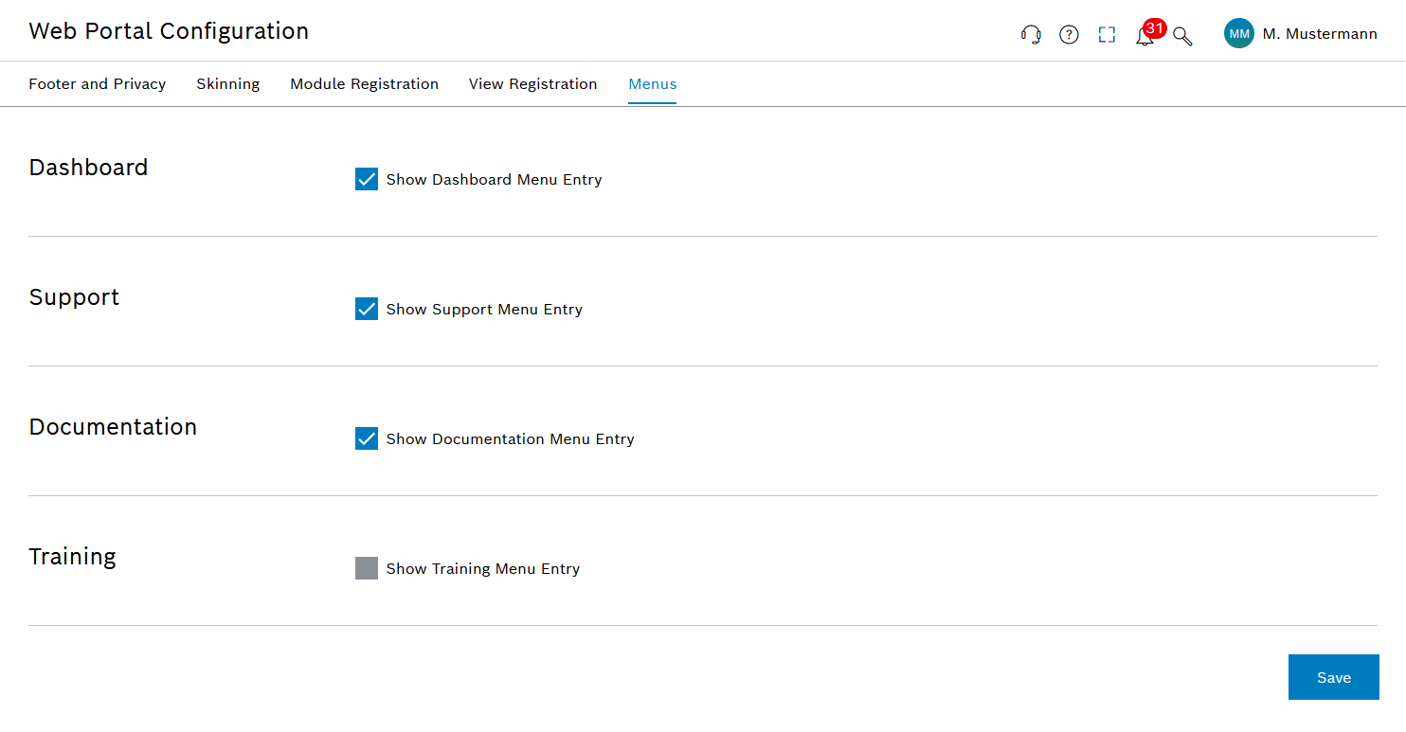
Task: Toggle off Show Documentation Menu Entry
Action: click(x=367, y=438)
